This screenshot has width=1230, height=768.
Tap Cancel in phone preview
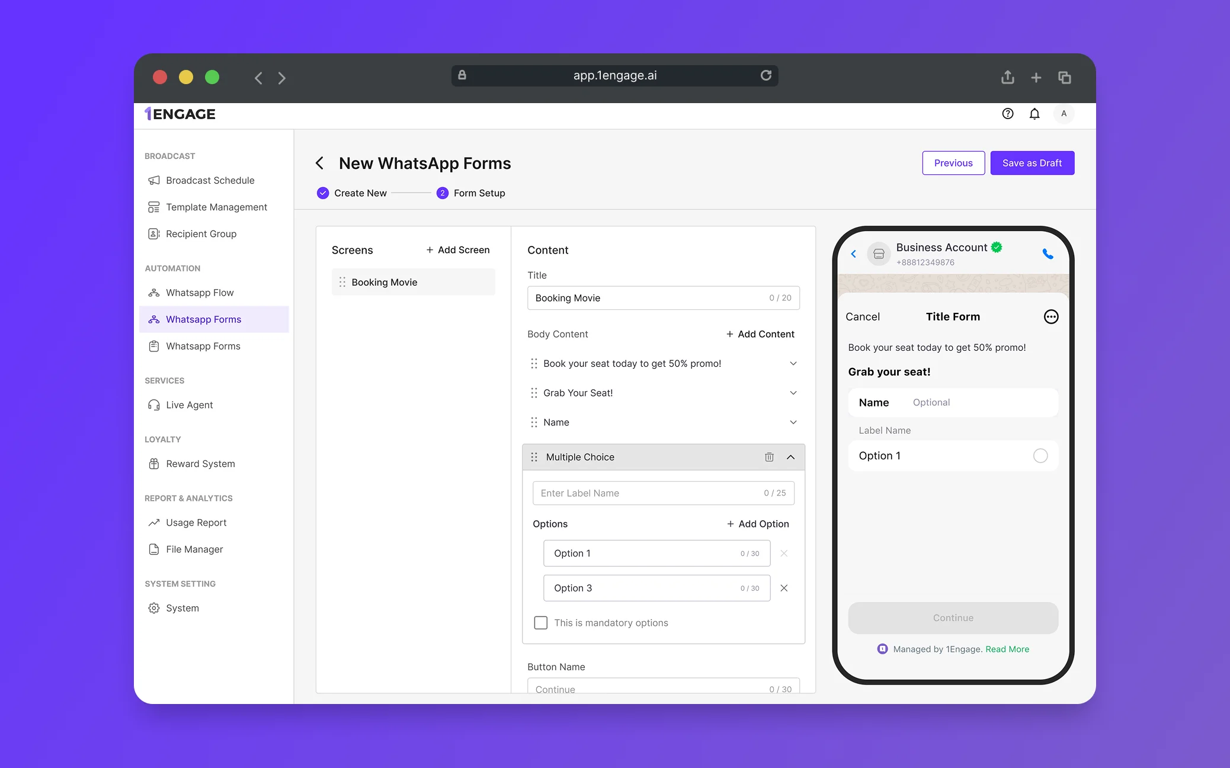click(x=862, y=316)
